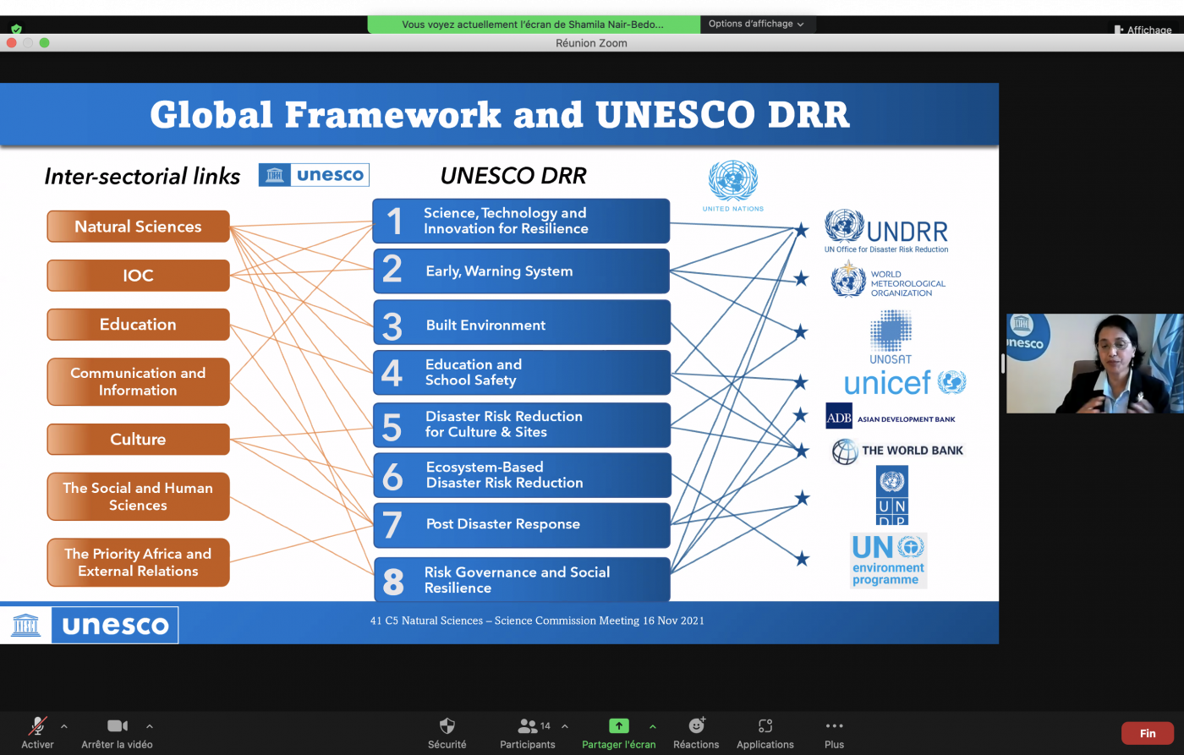Unmute microphone using the Activer icon
This screenshot has height=755, width=1184.
[37, 726]
